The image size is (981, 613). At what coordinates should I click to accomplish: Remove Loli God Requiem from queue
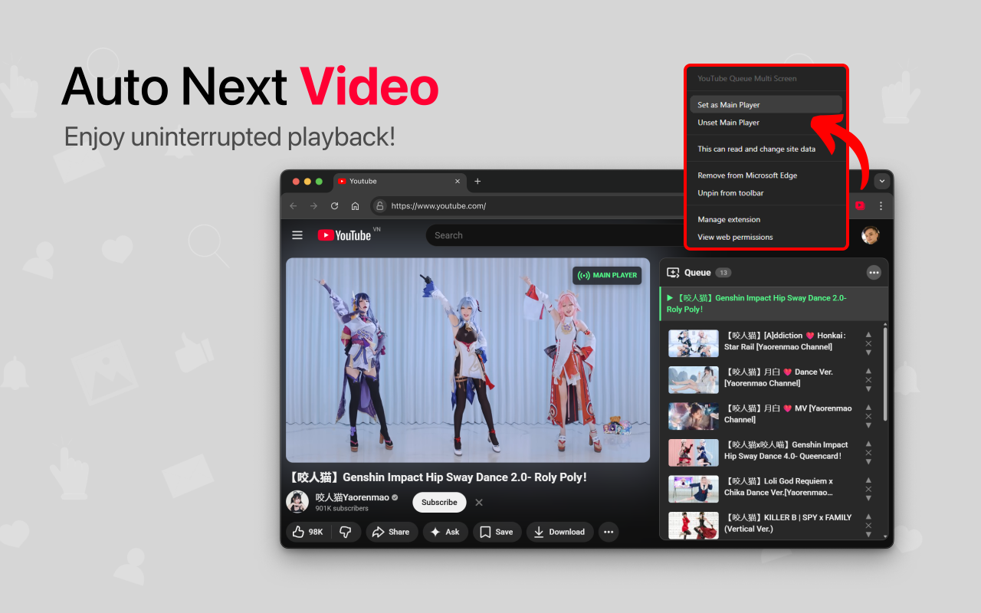coord(868,489)
